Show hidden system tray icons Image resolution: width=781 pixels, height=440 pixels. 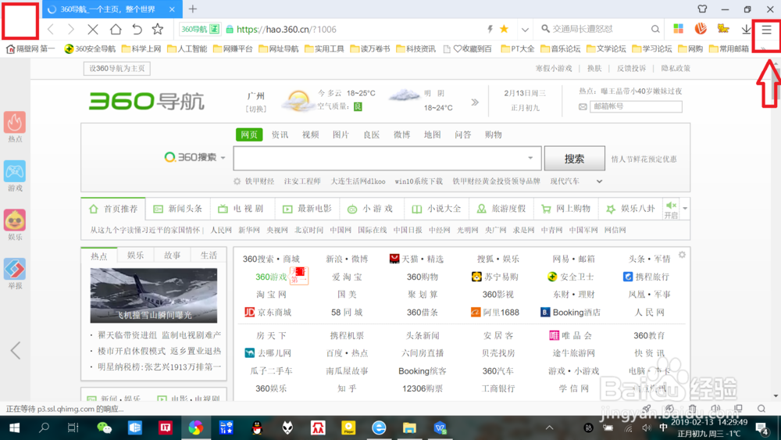click(x=549, y=427)
